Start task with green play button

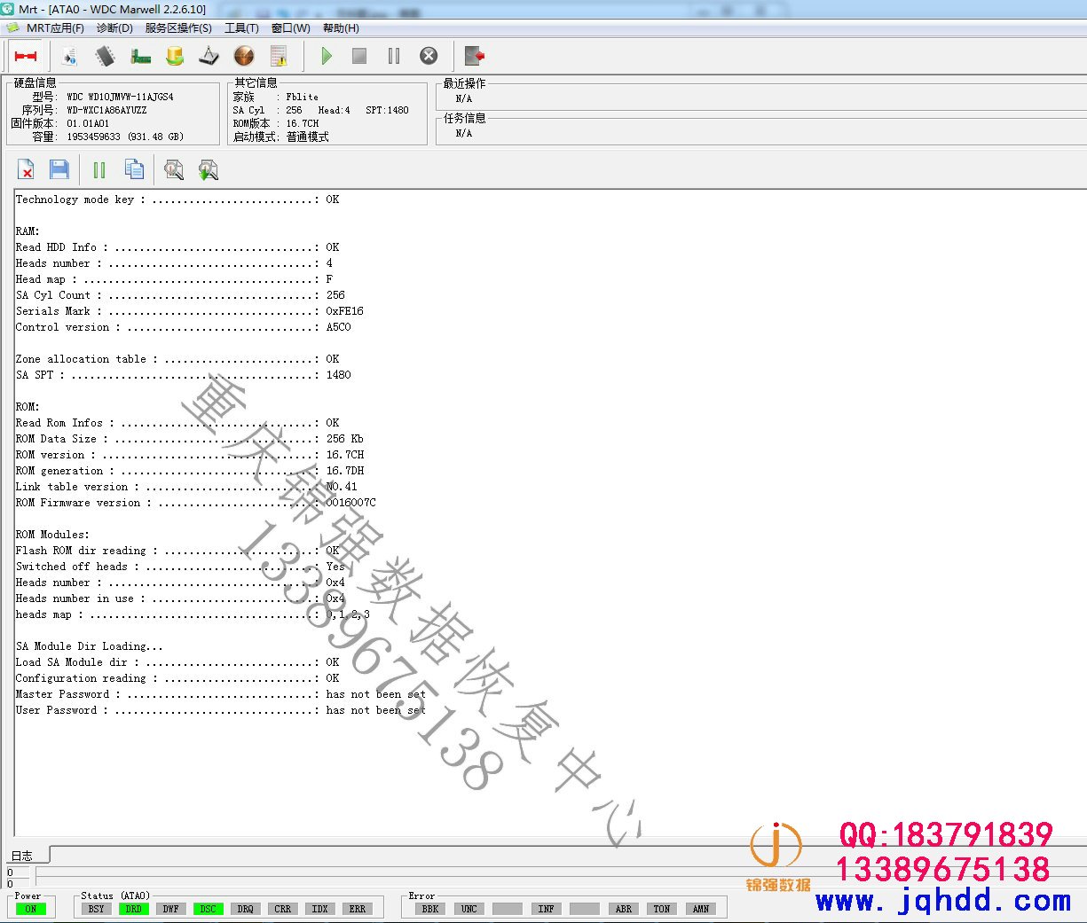coord(326,56)
